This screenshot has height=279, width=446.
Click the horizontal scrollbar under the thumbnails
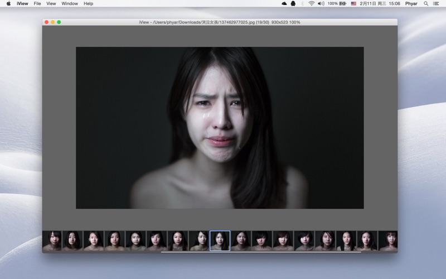tap(261, 252)
